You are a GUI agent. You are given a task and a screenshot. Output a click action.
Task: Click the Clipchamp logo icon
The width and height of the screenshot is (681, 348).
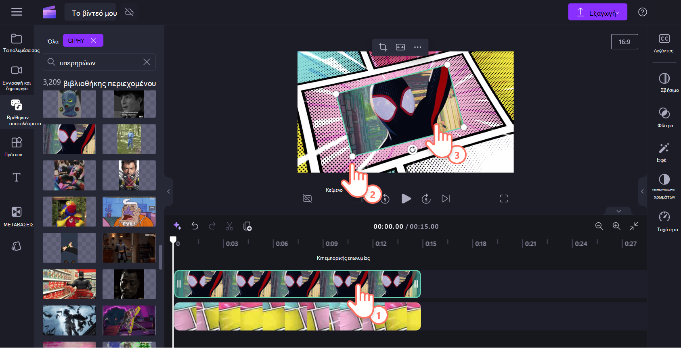tap(49, 12)
